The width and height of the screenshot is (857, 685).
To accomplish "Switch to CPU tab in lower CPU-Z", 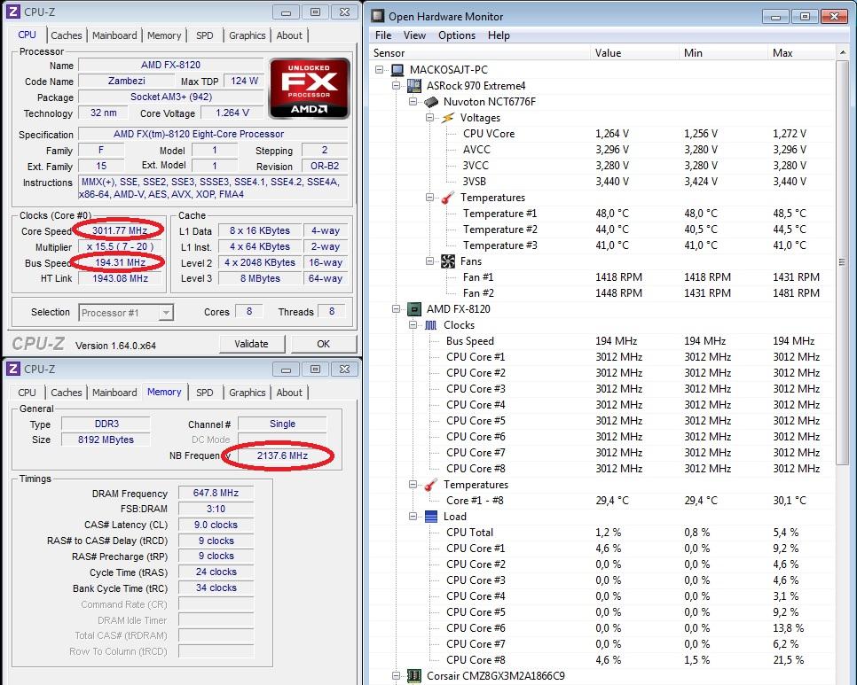I will pos(27,393).
